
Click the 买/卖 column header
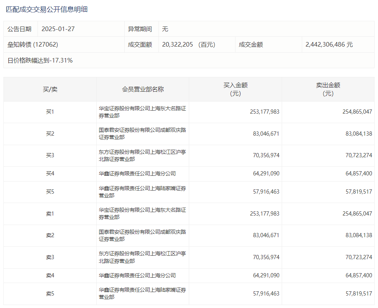50,89
